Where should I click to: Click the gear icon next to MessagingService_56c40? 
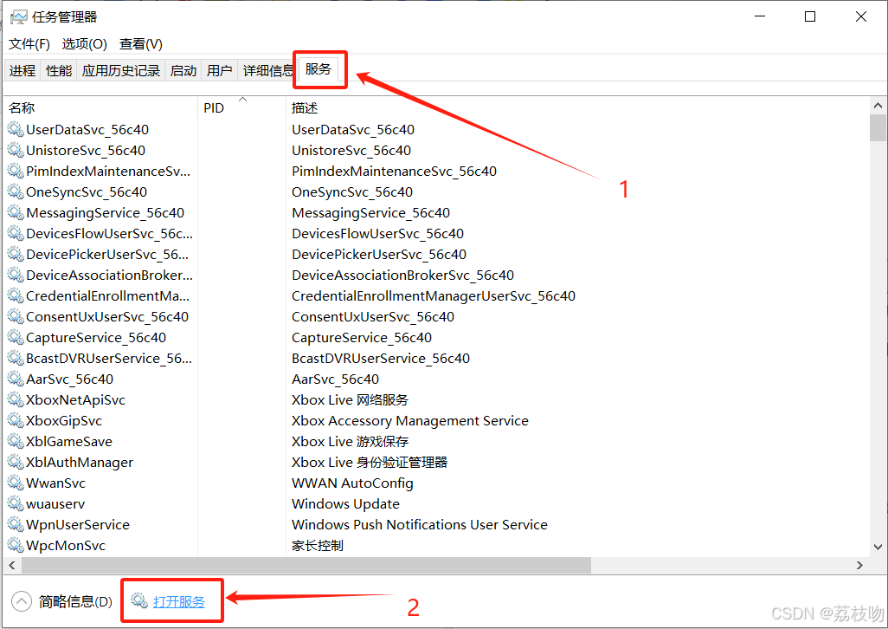tap(16, 212)
